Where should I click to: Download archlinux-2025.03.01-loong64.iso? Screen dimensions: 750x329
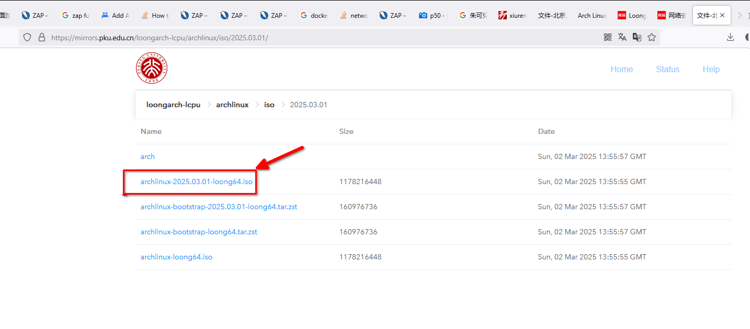pyautogui.click(x=196, y=182)
